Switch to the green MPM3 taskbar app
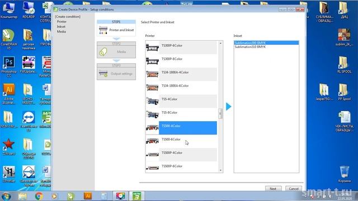This screenshot has height=201, width=358. coord(136,196)
